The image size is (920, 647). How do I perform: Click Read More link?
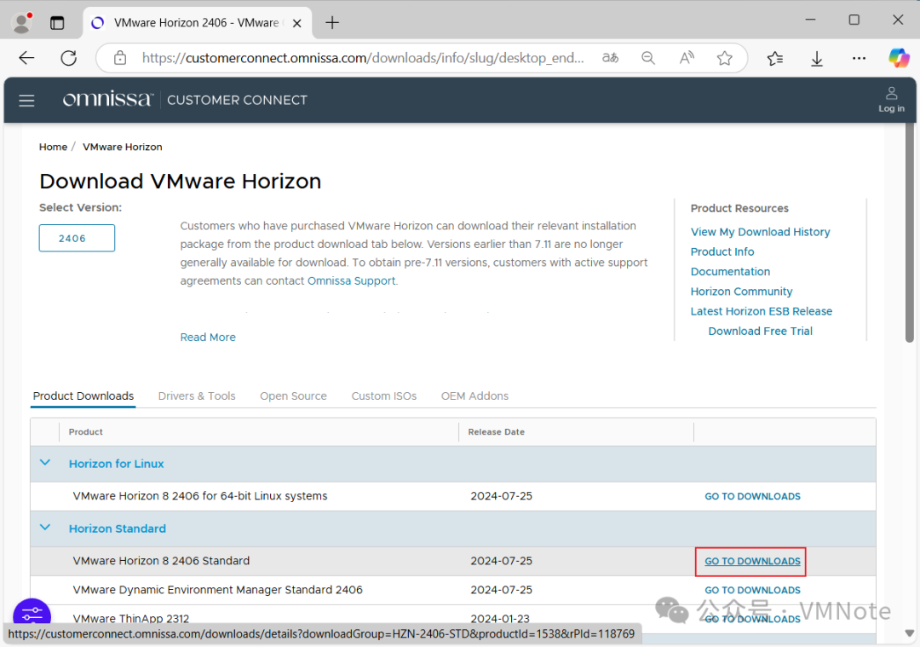208,337
